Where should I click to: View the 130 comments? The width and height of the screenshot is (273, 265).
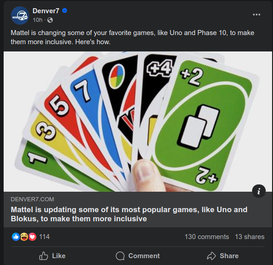coord(207,237)
